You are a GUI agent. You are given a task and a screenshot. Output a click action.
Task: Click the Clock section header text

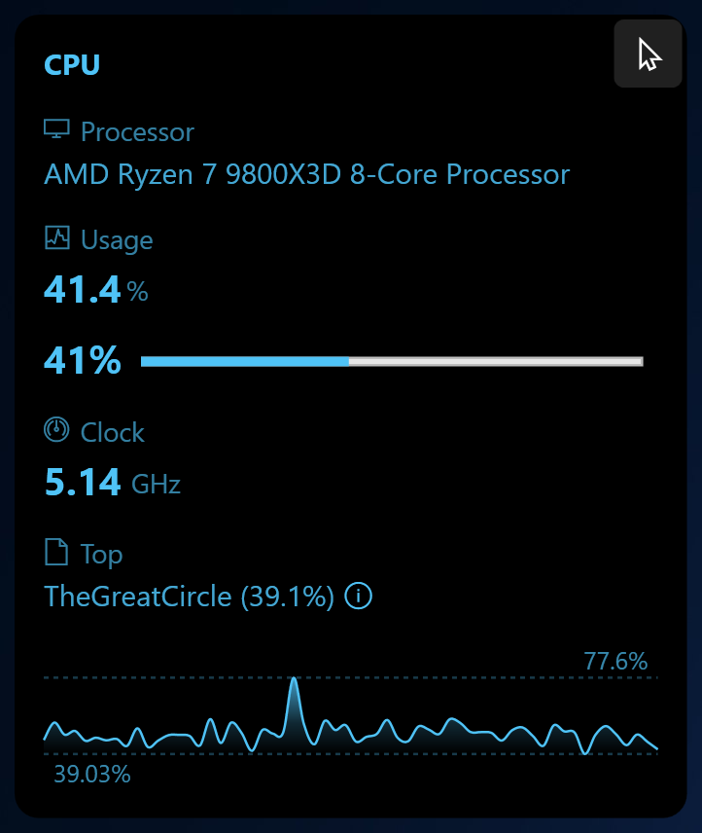coord(114,432)
